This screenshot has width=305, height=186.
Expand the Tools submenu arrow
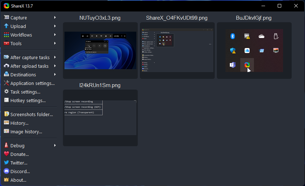[x=55, y=43]
